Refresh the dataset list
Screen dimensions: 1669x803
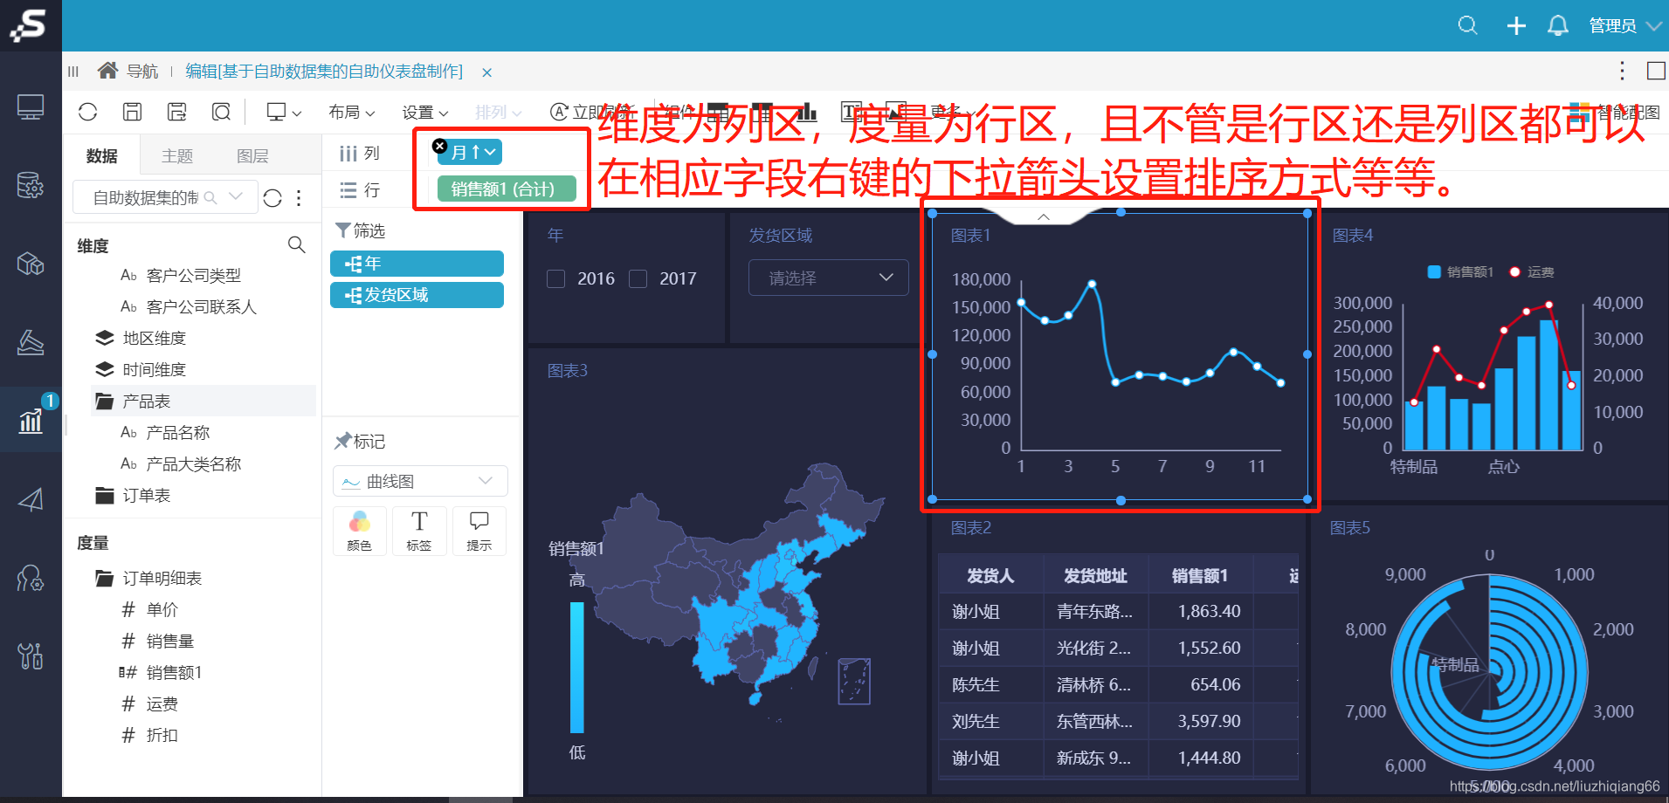coord(272,198)
